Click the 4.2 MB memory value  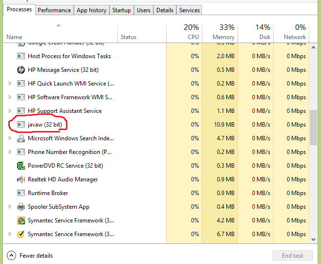click(x=226, y=220)
